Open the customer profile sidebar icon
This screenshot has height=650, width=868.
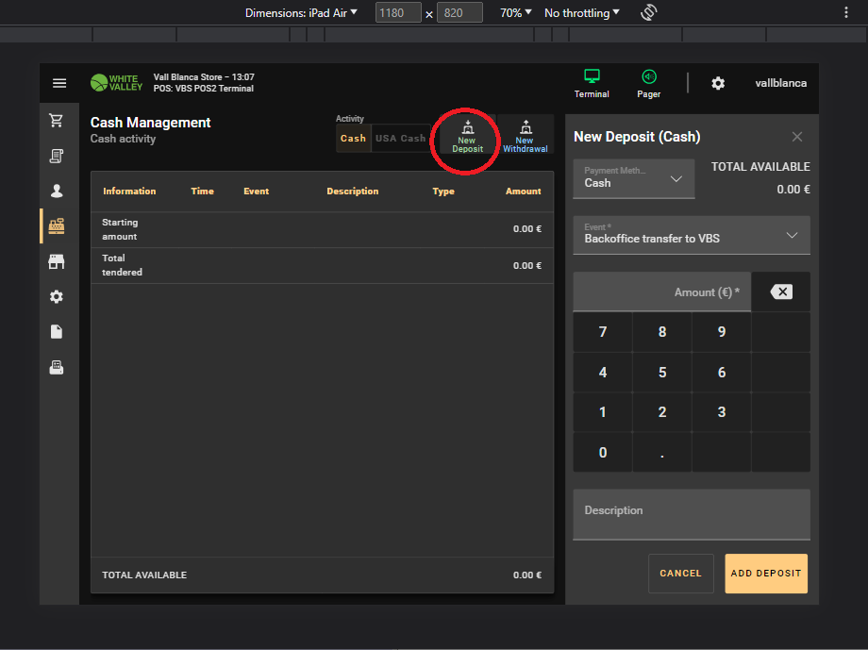(57, 192)
